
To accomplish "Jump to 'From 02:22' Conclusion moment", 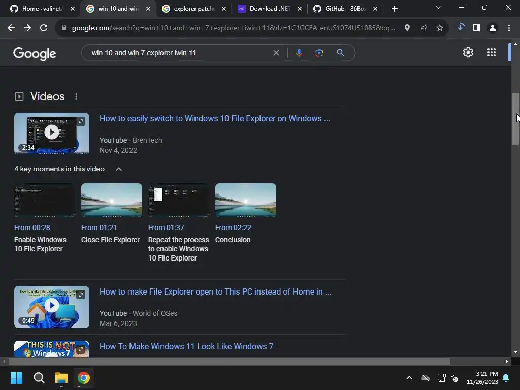I will click(x=233, y=228).
